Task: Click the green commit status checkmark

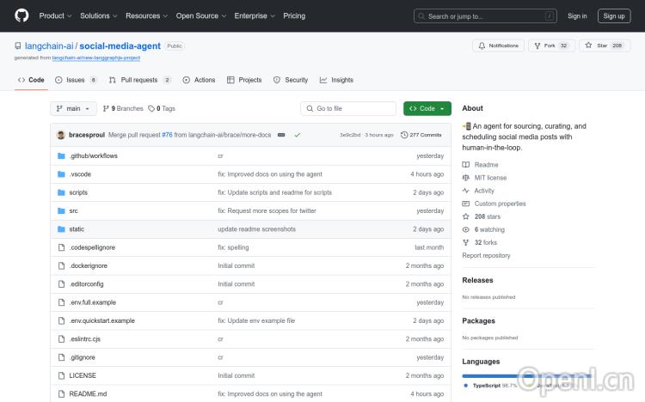Action: click(297, 135)
